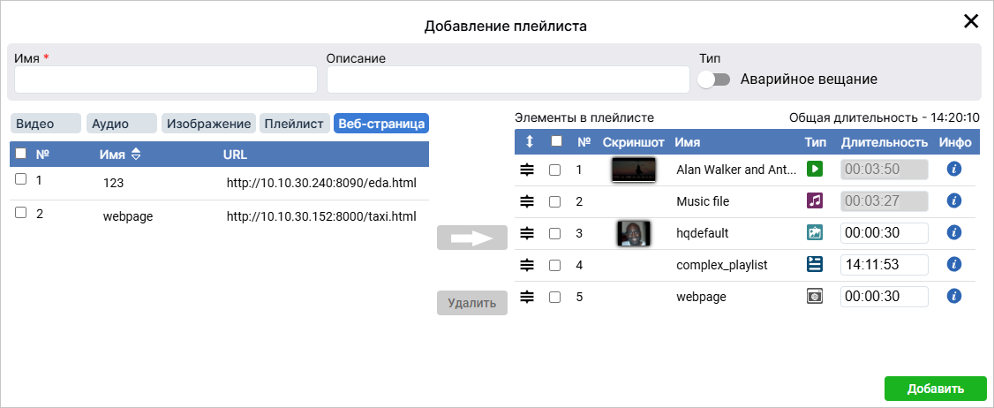Toggle Аварийное вещание switch

coord(714,79)
